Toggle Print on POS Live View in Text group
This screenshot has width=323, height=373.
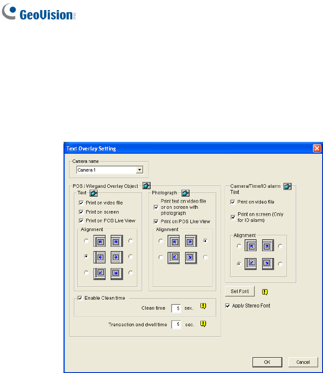click(81, 221)
